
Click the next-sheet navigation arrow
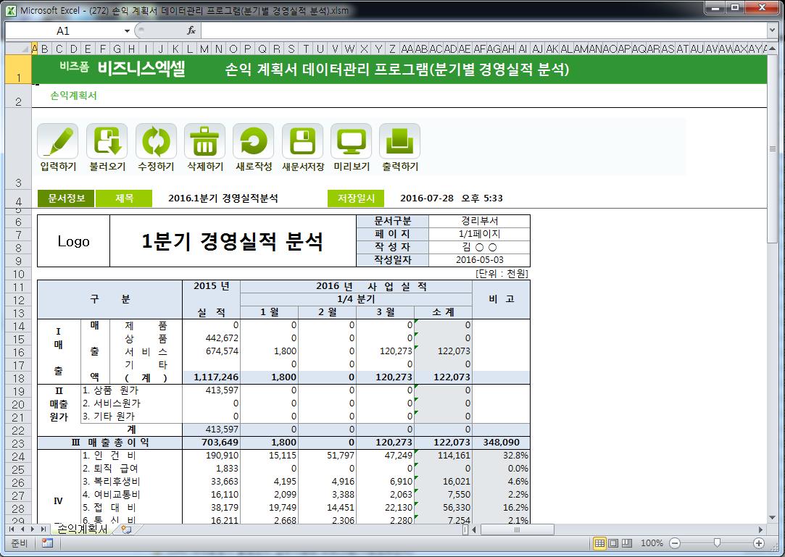[31, 530]
